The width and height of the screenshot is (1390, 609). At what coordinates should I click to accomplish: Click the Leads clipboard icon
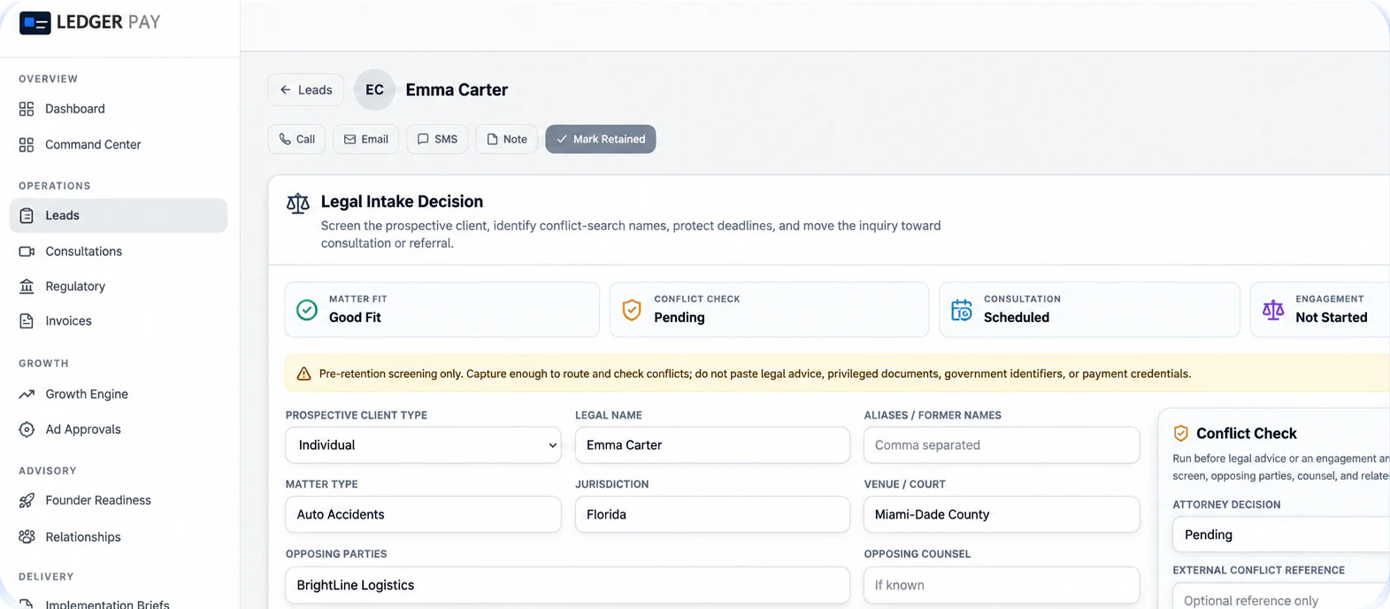pos(27,215)
